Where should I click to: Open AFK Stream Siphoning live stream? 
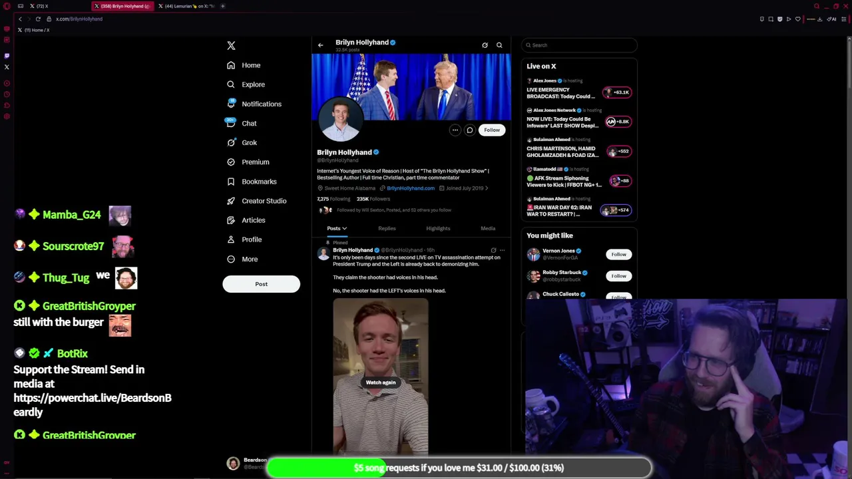(579, 178)
